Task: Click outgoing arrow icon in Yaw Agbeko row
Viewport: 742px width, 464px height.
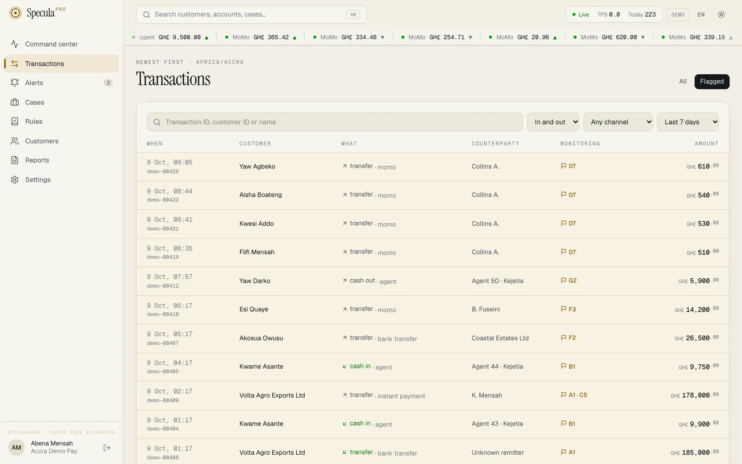Action: click(x=345, y=166)
